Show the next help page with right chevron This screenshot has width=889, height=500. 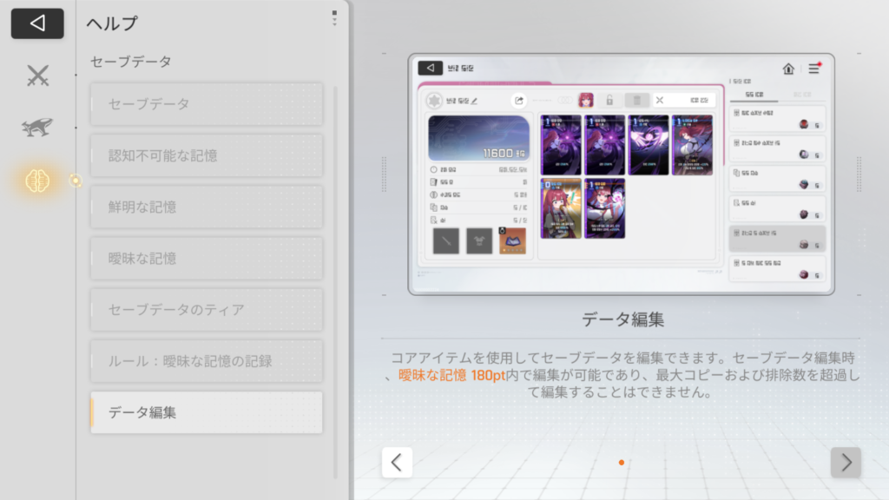[x=846, y=463]
